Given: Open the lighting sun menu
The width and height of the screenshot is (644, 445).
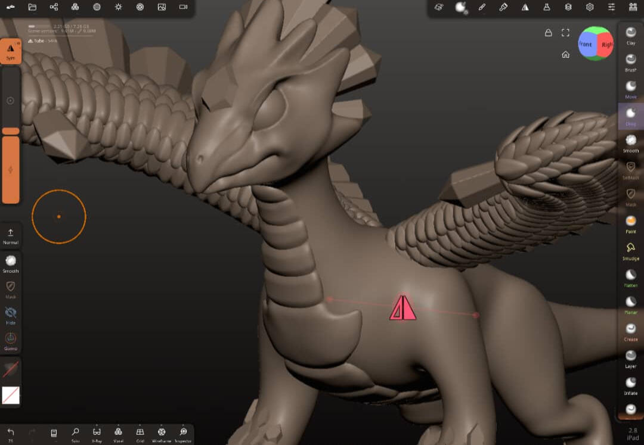Looking at the screenshot, I should [x=118, y=7].
